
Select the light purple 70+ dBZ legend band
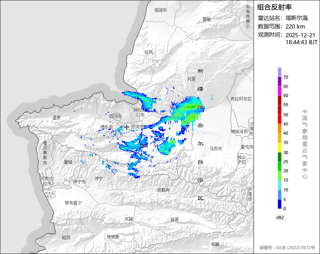click(x=280, y=72)
